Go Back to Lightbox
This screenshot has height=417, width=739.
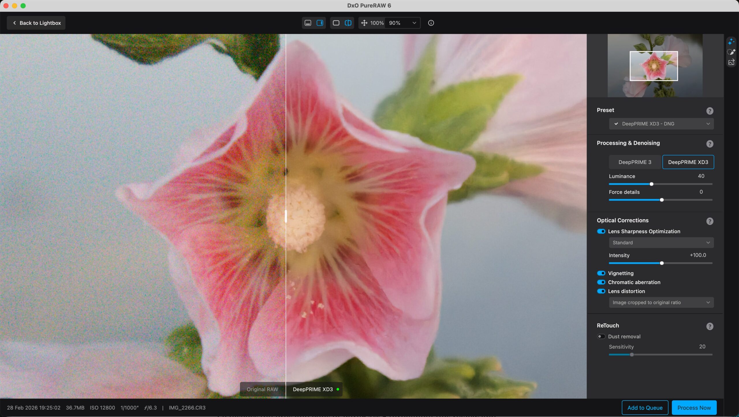[x=36, y=23]
